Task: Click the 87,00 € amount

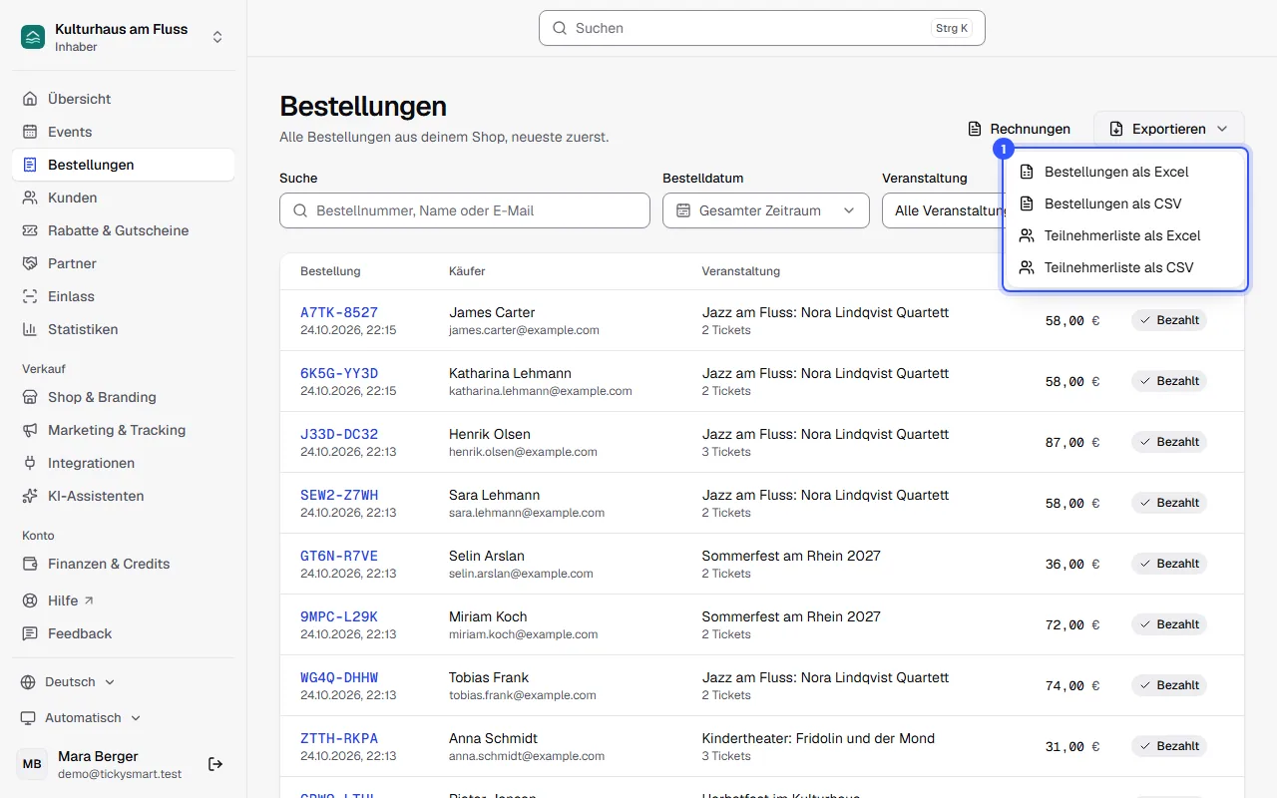Action: click(1072, 442)
